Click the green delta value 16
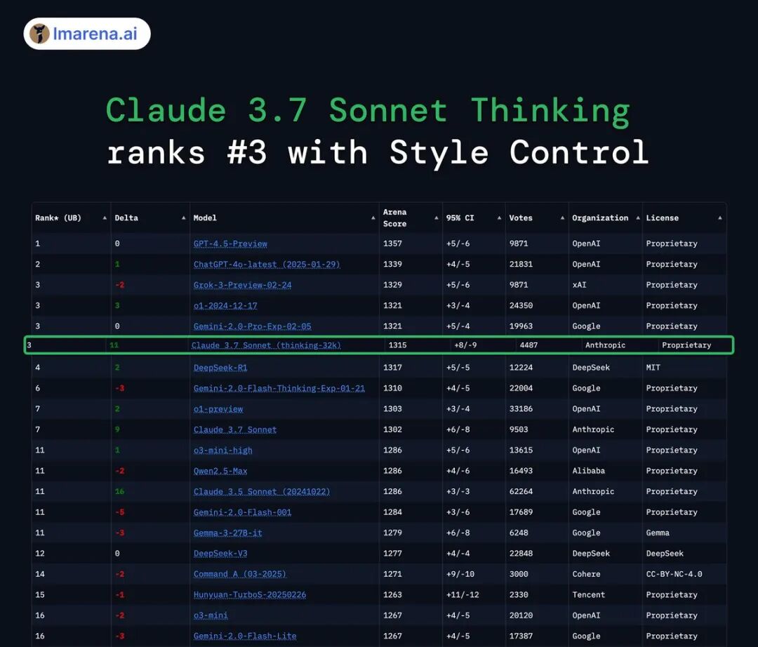 coord(119,491)
